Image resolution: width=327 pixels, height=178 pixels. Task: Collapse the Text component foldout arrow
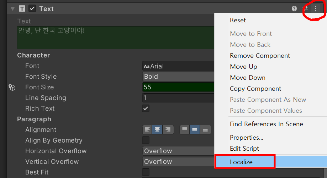coord(12,9)
